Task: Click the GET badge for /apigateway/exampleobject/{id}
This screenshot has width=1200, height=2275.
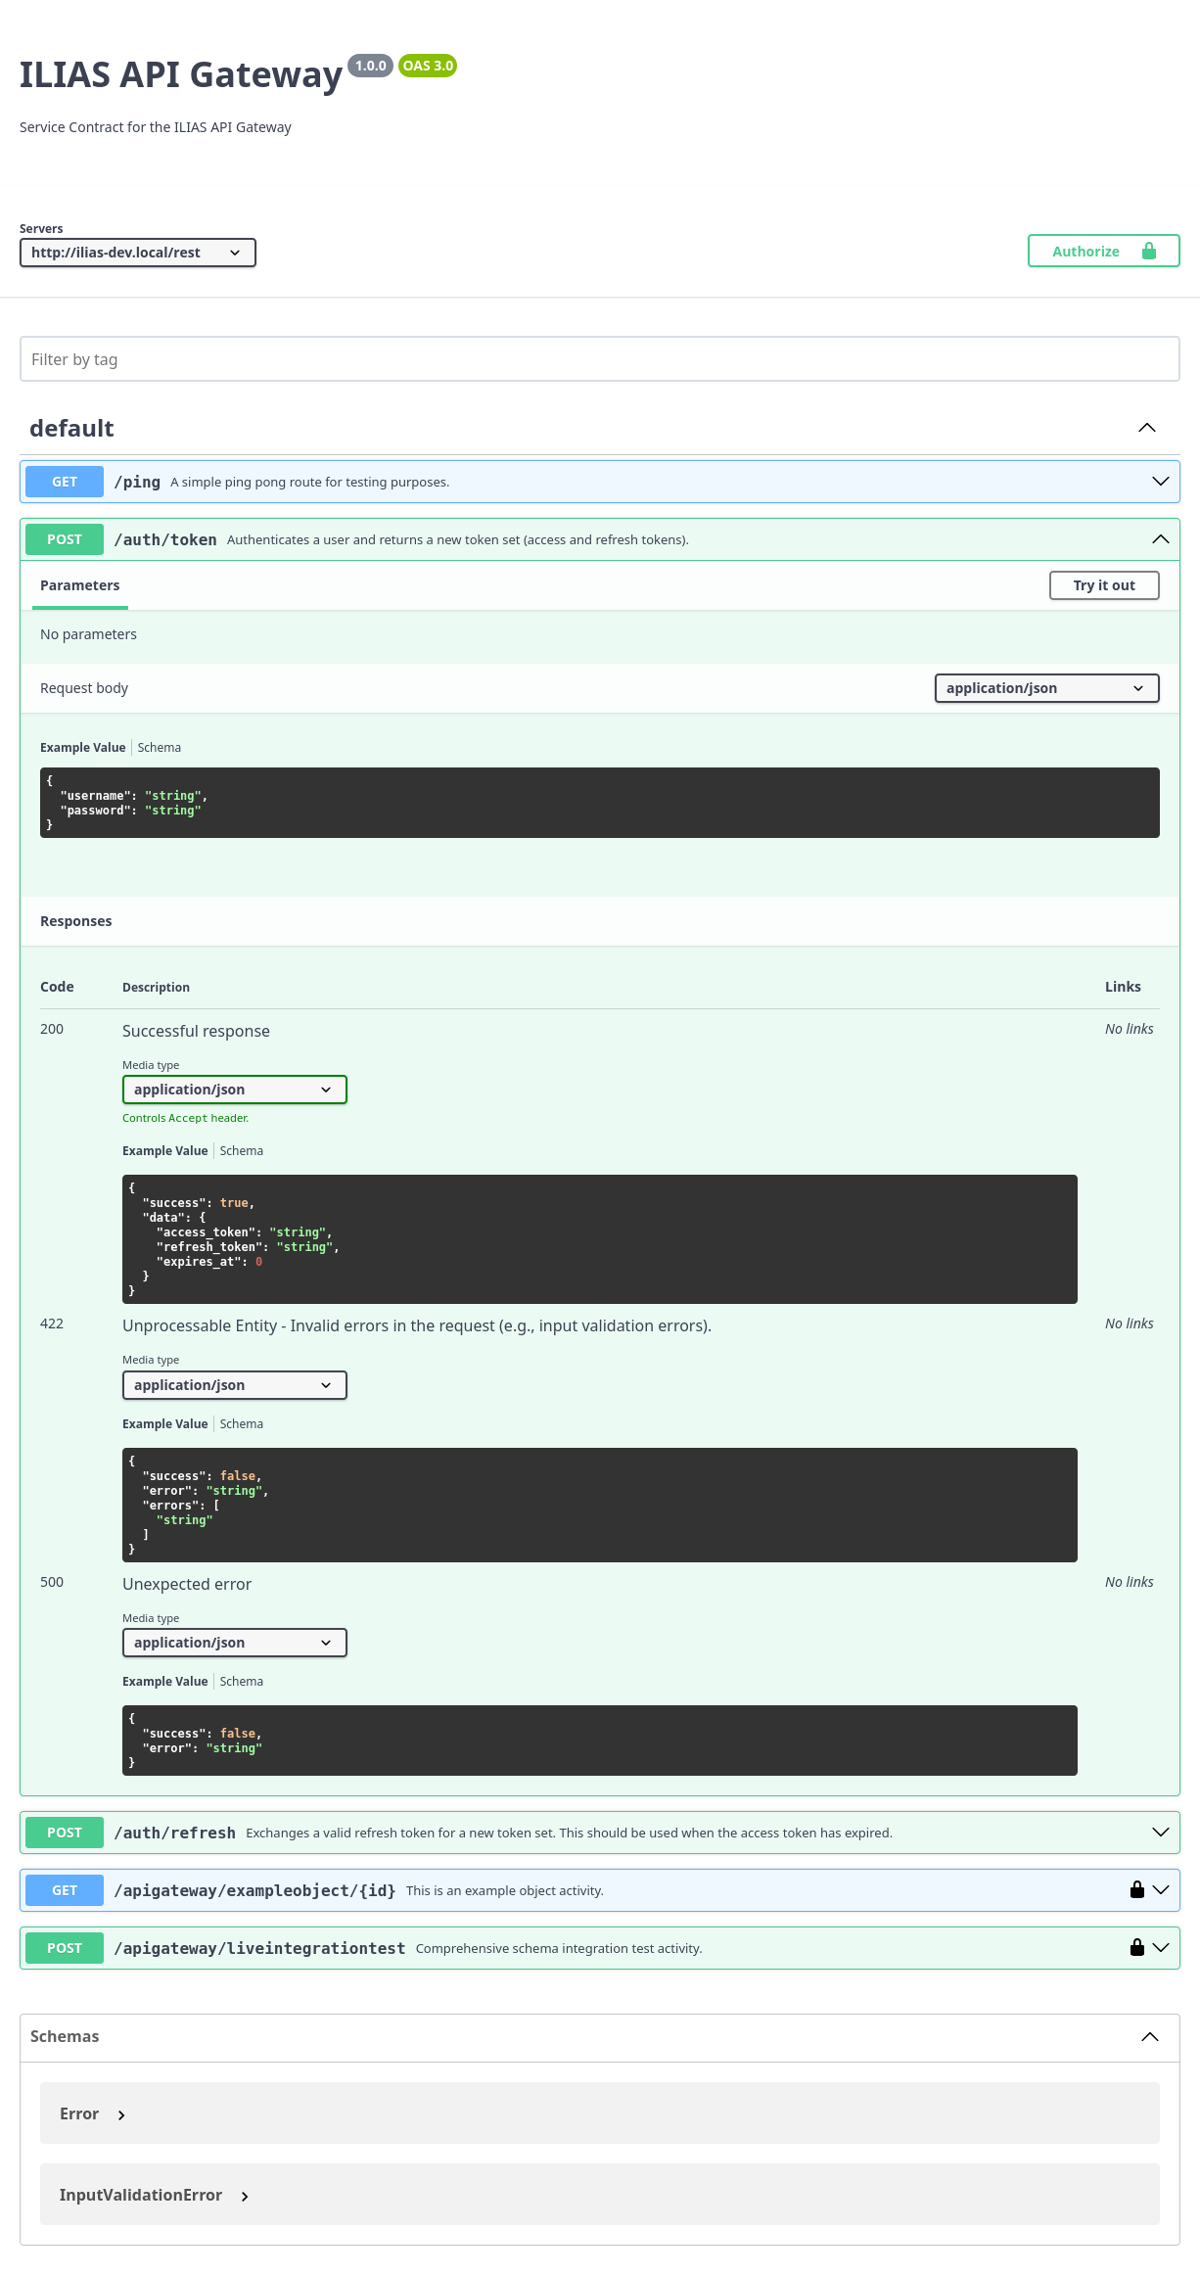Action: pyautogui.click(x=65, y=1890)
